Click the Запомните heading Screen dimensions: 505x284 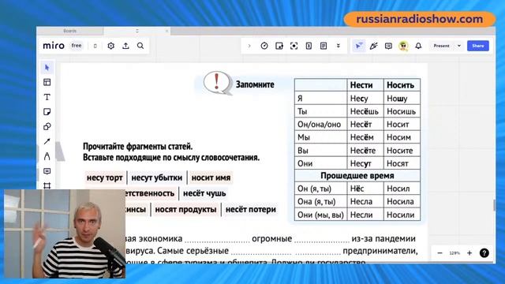255,84
